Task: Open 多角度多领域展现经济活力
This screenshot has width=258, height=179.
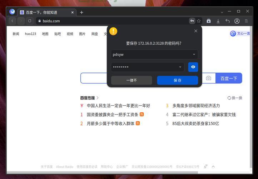Action: coord(196,106)
